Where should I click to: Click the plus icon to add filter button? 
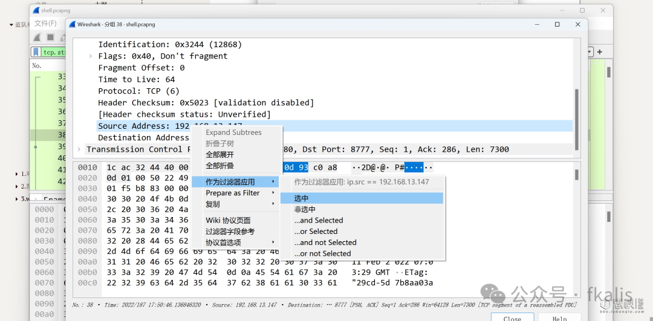pyautogui.click(x=600, y=52)
